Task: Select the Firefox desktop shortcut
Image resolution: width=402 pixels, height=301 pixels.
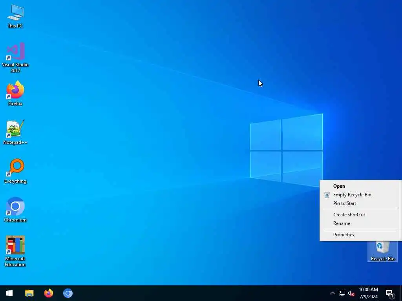Action: (x=15, y=93)
